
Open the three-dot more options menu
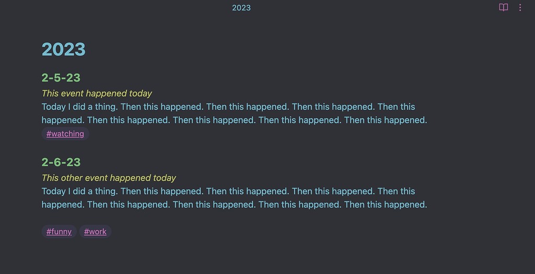tap(520, 7)
